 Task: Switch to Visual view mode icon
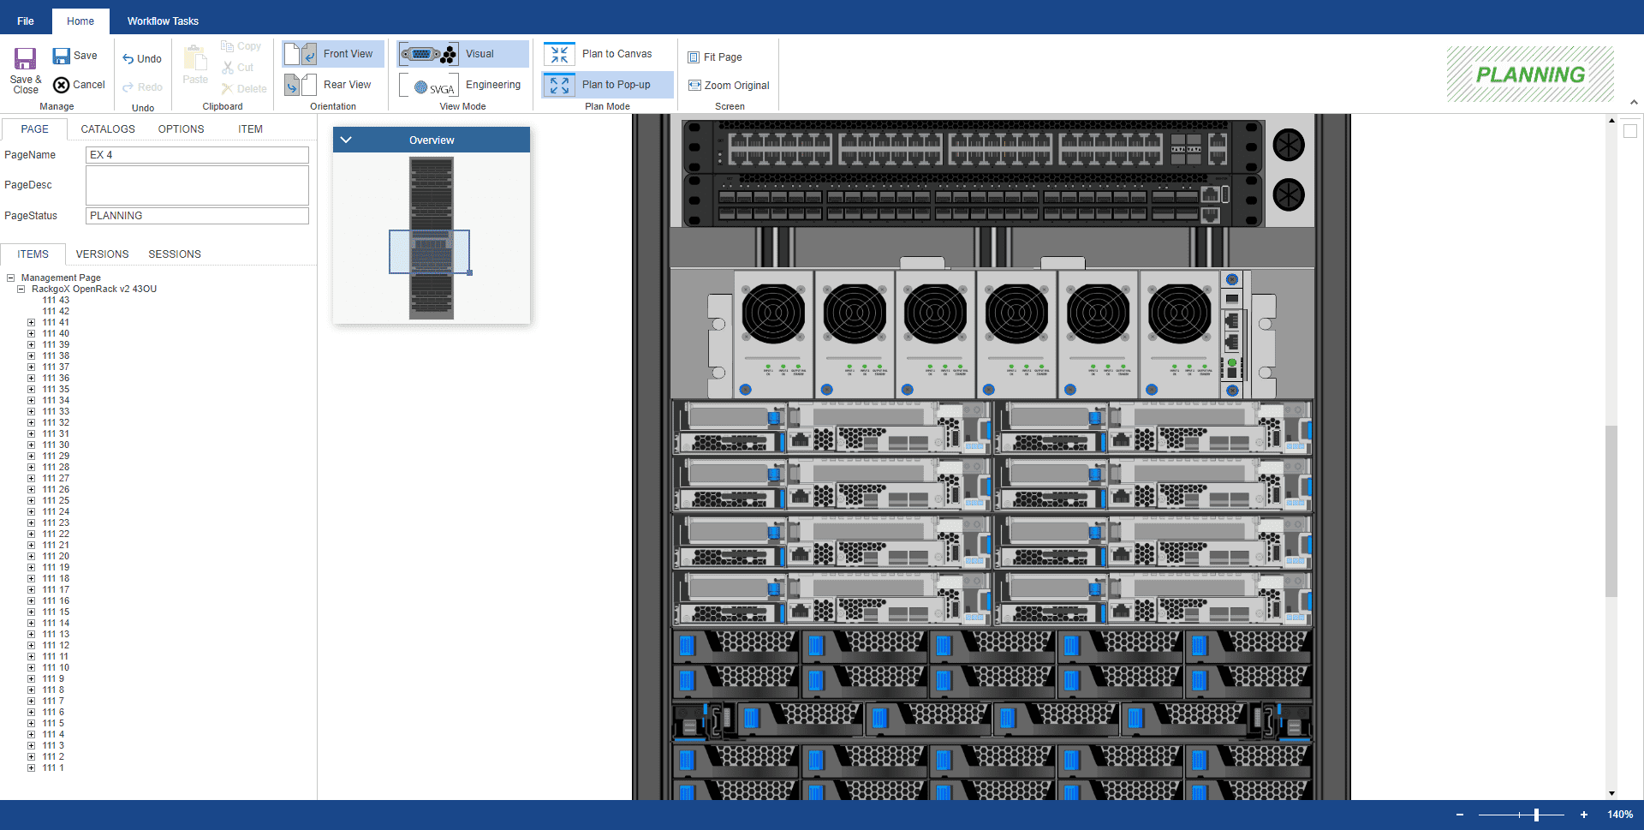tap(428, 54)
